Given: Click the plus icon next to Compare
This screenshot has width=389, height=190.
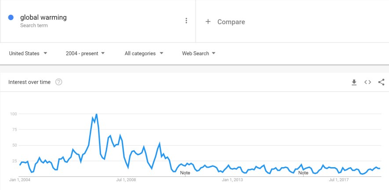Looking at the screenshot, I should (x=208, y=22).
